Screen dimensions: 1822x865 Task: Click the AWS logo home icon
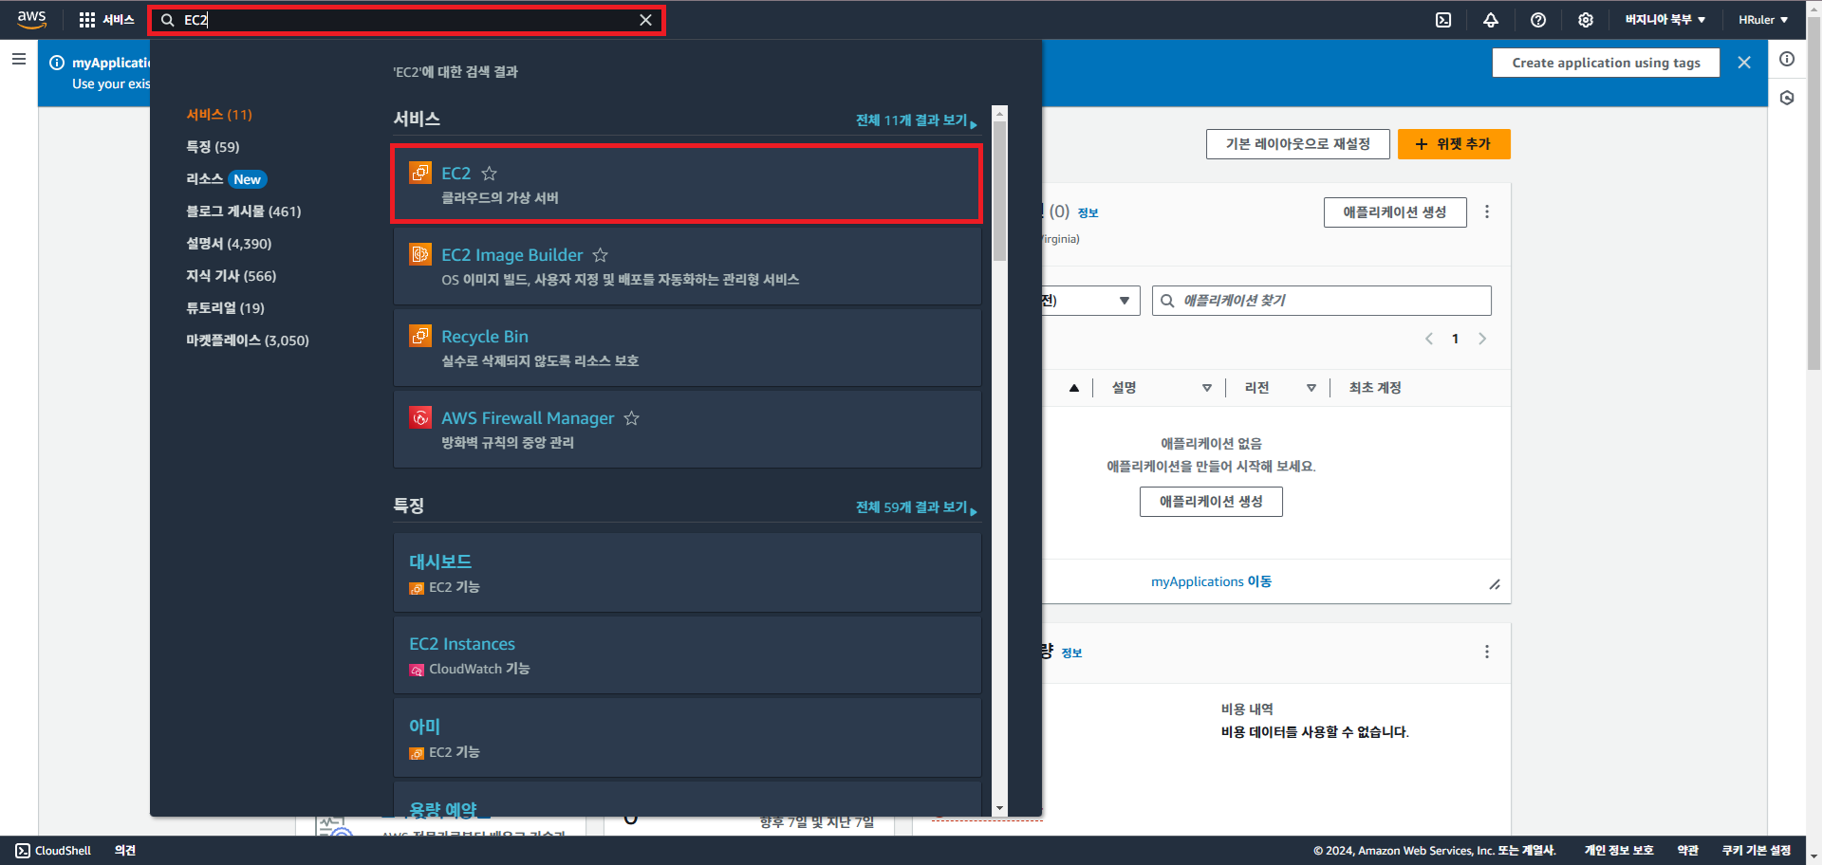(x=31, y=20)
